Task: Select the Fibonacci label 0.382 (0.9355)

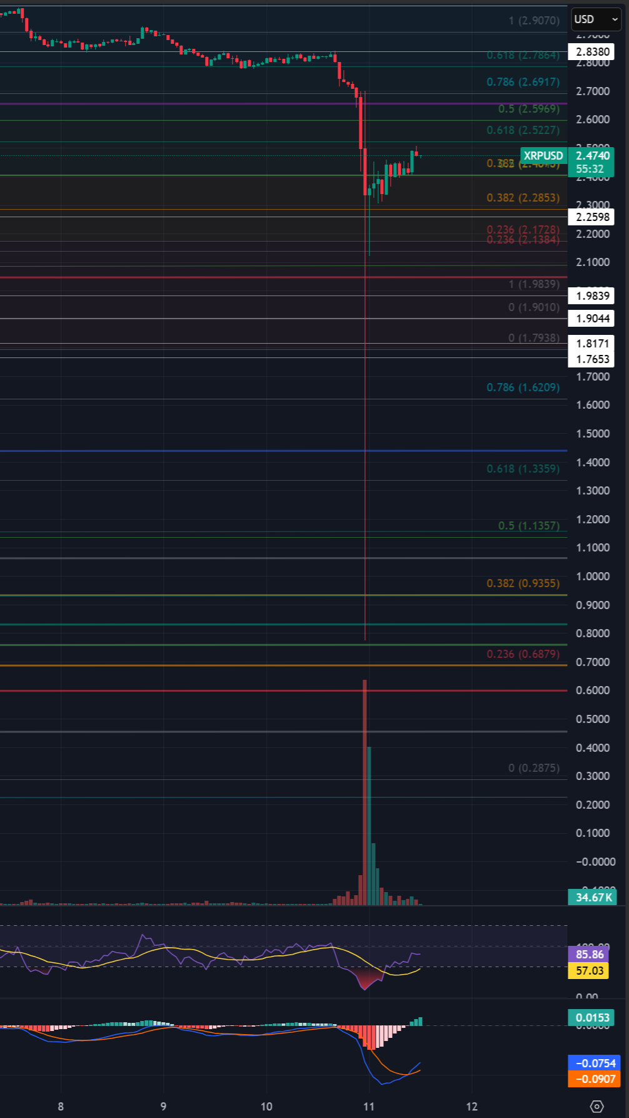Action: click(523, 583)
